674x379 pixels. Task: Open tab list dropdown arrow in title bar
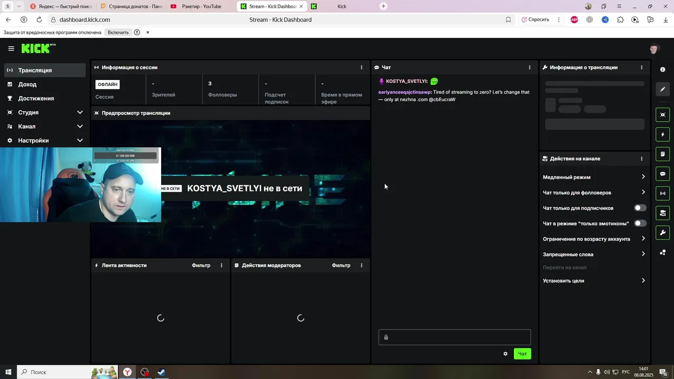point(19,6)
